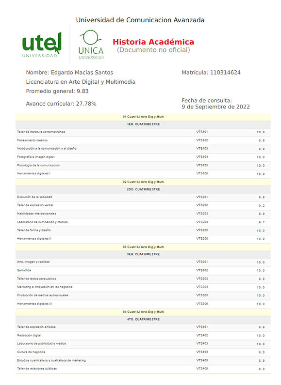Click 'Fotografía e imagen digital' course
281x385 pixels.
[36, 157]
